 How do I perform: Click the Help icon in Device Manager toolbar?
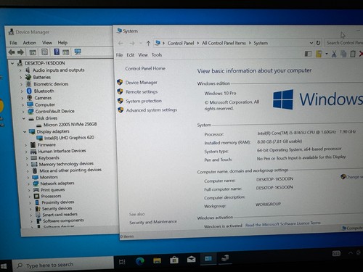pyautogui.click(x=57, y=51)
